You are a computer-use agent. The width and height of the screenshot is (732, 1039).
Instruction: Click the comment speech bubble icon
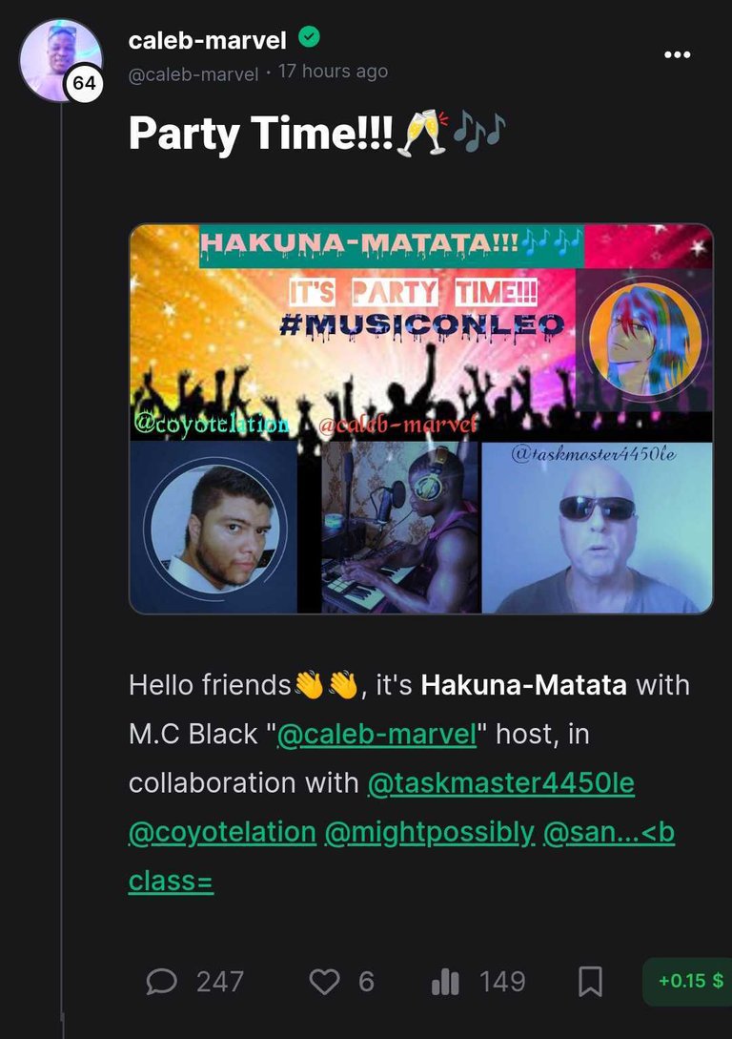(x=161, y=982)
